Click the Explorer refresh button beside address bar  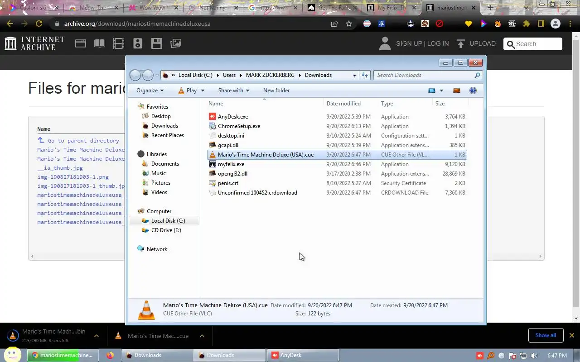click(x=365, y=75)
